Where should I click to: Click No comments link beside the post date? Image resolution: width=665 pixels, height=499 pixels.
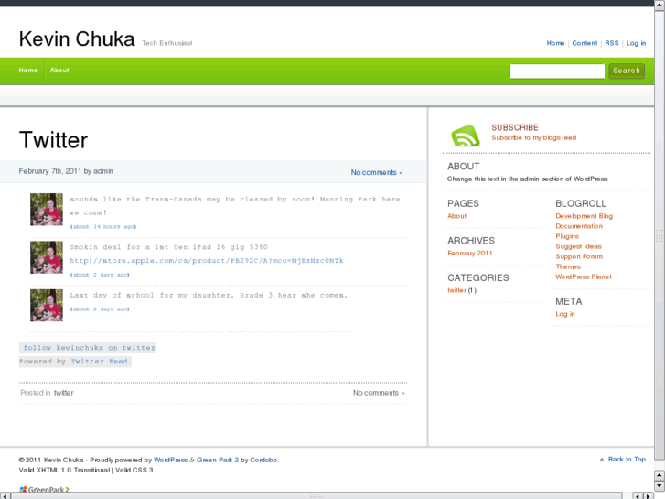click(377, 172)
